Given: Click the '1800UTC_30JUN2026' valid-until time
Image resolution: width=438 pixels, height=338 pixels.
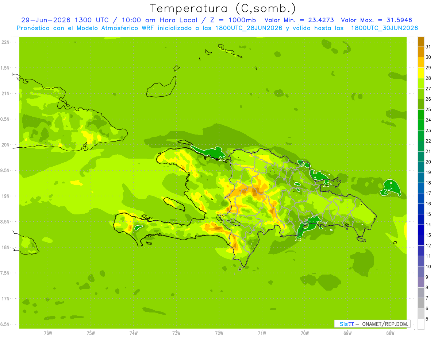Looking at the screenshot, I should coord(384,28).
